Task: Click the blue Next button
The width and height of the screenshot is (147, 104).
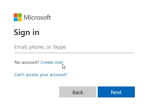Action: pos(116,92)
